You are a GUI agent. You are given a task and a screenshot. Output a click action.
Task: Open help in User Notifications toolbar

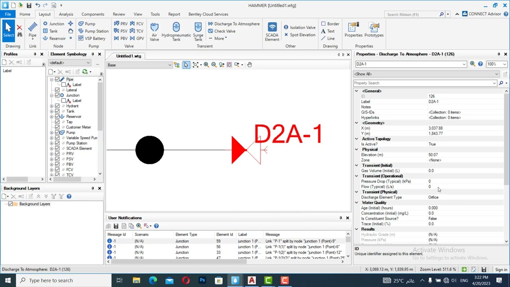coord(156,226)
